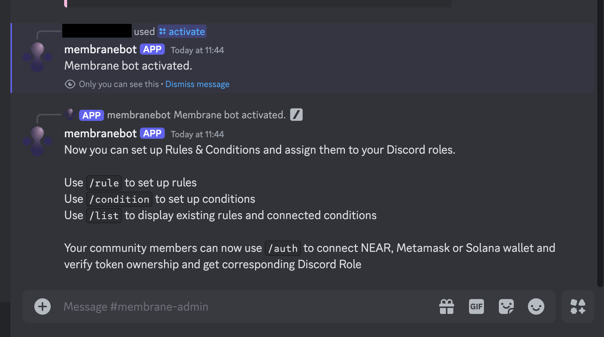Dismiss the ephemeral bot message
Viewport: 604px width, 337px height.
[x=197, y=84]
